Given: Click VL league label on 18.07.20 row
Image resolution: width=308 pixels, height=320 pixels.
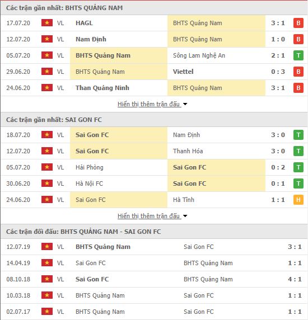Looking at the screenshot, I should point(60,135).
